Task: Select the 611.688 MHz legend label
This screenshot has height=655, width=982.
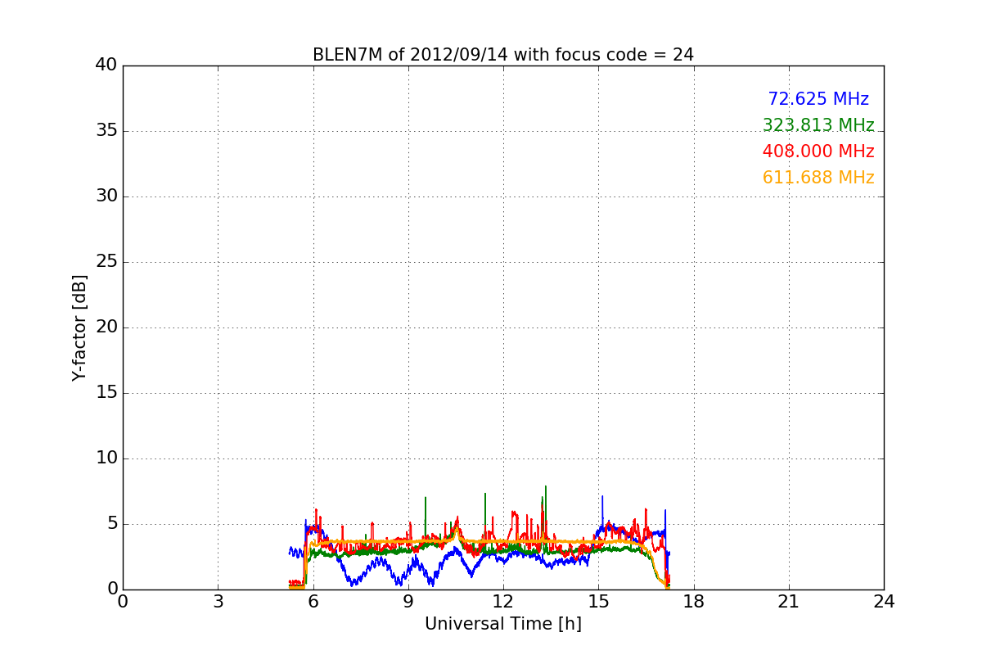Action: click(x=818, y=178)
